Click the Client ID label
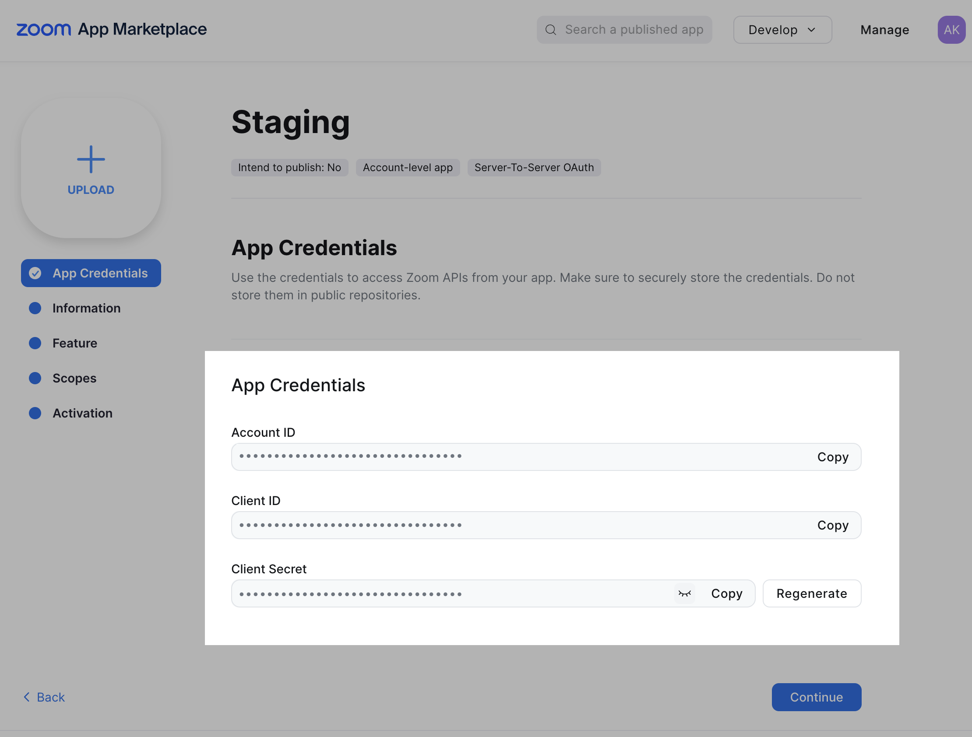The height and width of the screenshot is (737, 972). (x=256, y=501)
